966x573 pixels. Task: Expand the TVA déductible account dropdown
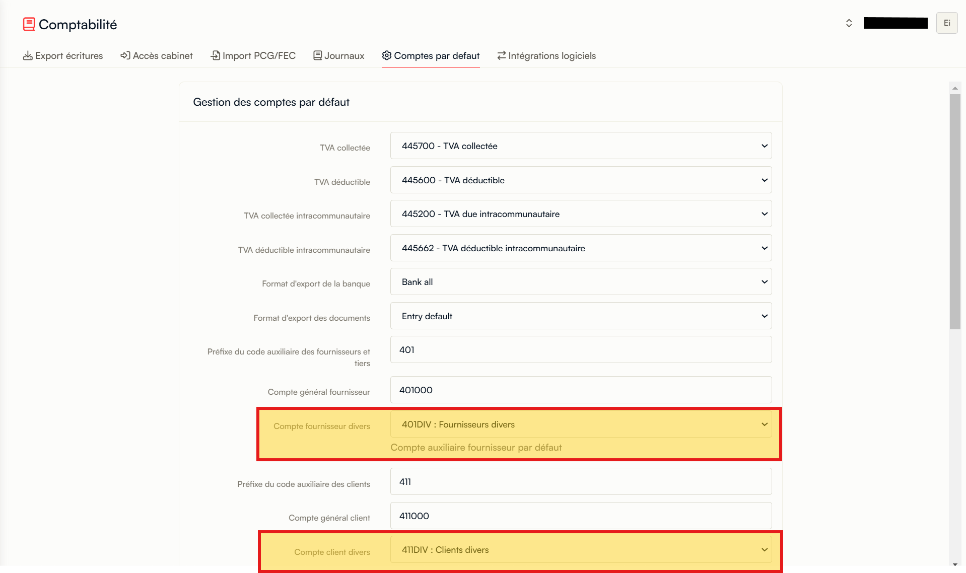tap(580, 180)
